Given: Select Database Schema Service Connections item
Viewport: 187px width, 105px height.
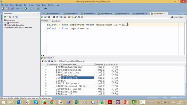Looking at the screenshot, I should tap(19, 27).
